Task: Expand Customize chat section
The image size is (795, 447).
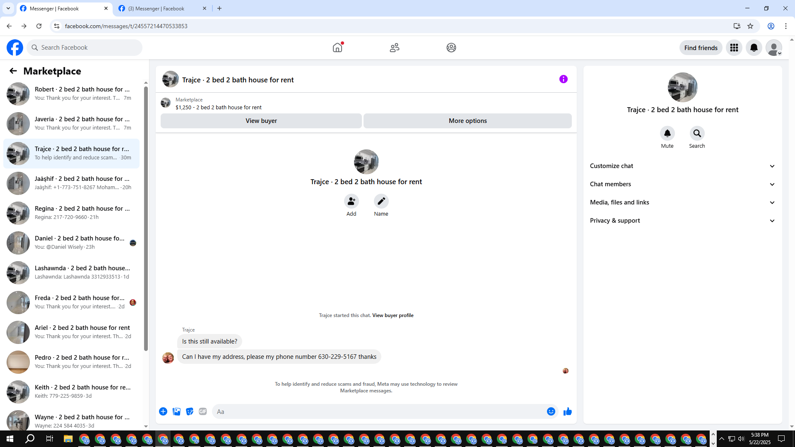Action: 683,166
